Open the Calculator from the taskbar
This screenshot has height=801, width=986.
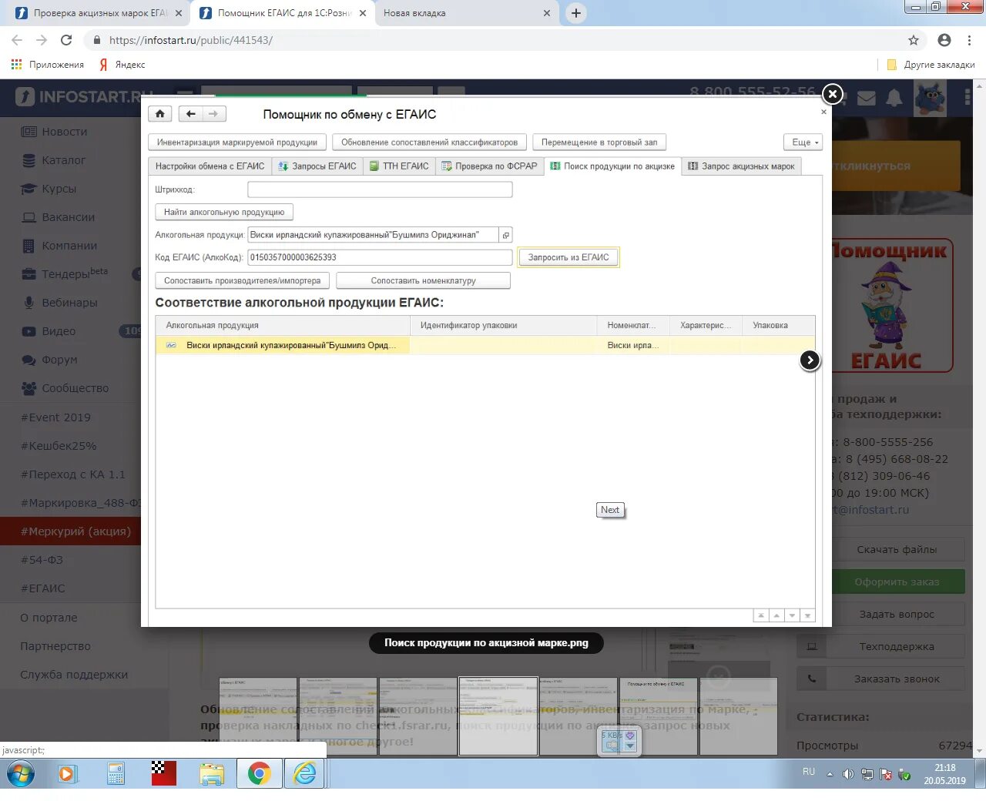tap(116, 774)
